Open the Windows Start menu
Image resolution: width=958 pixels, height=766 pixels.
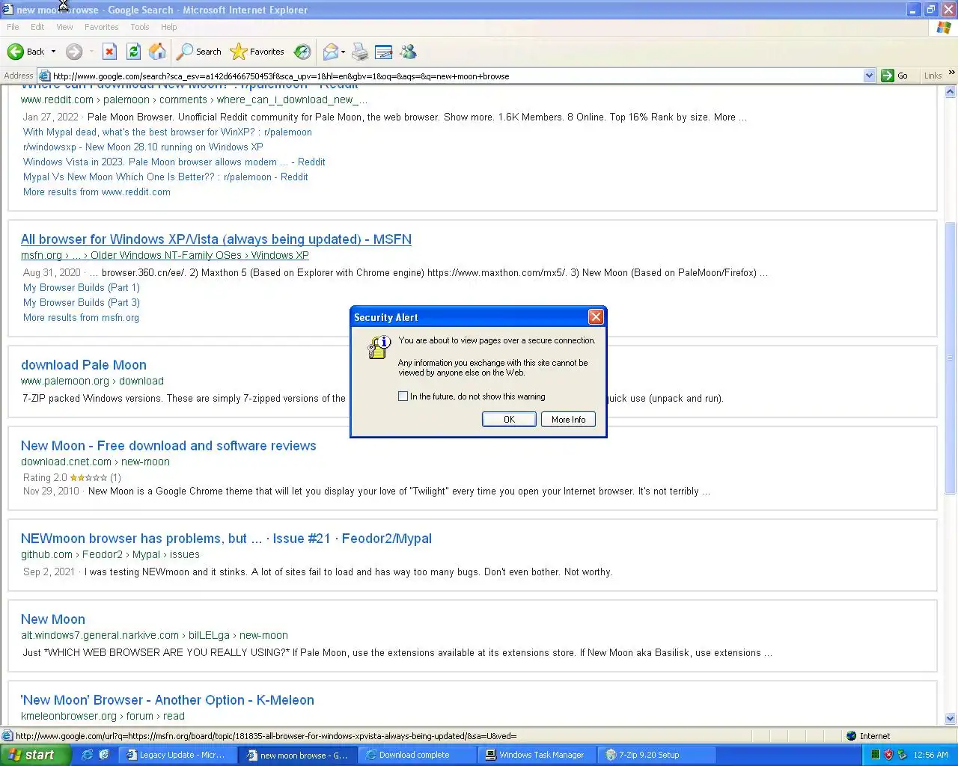tap(35, 755)
